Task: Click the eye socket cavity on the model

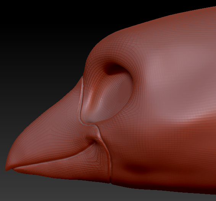Action: point(109,92)
